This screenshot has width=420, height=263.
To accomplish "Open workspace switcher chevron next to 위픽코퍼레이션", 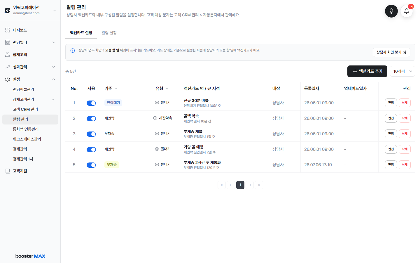I will coord(55,11).
